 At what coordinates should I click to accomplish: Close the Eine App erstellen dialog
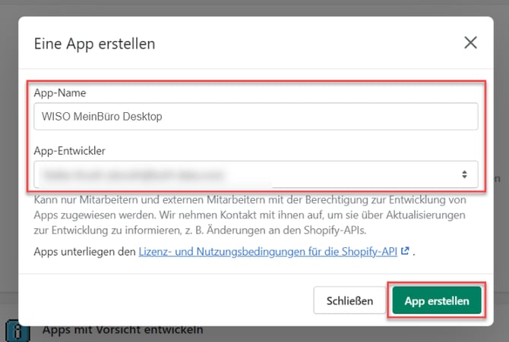coord(470,42)
